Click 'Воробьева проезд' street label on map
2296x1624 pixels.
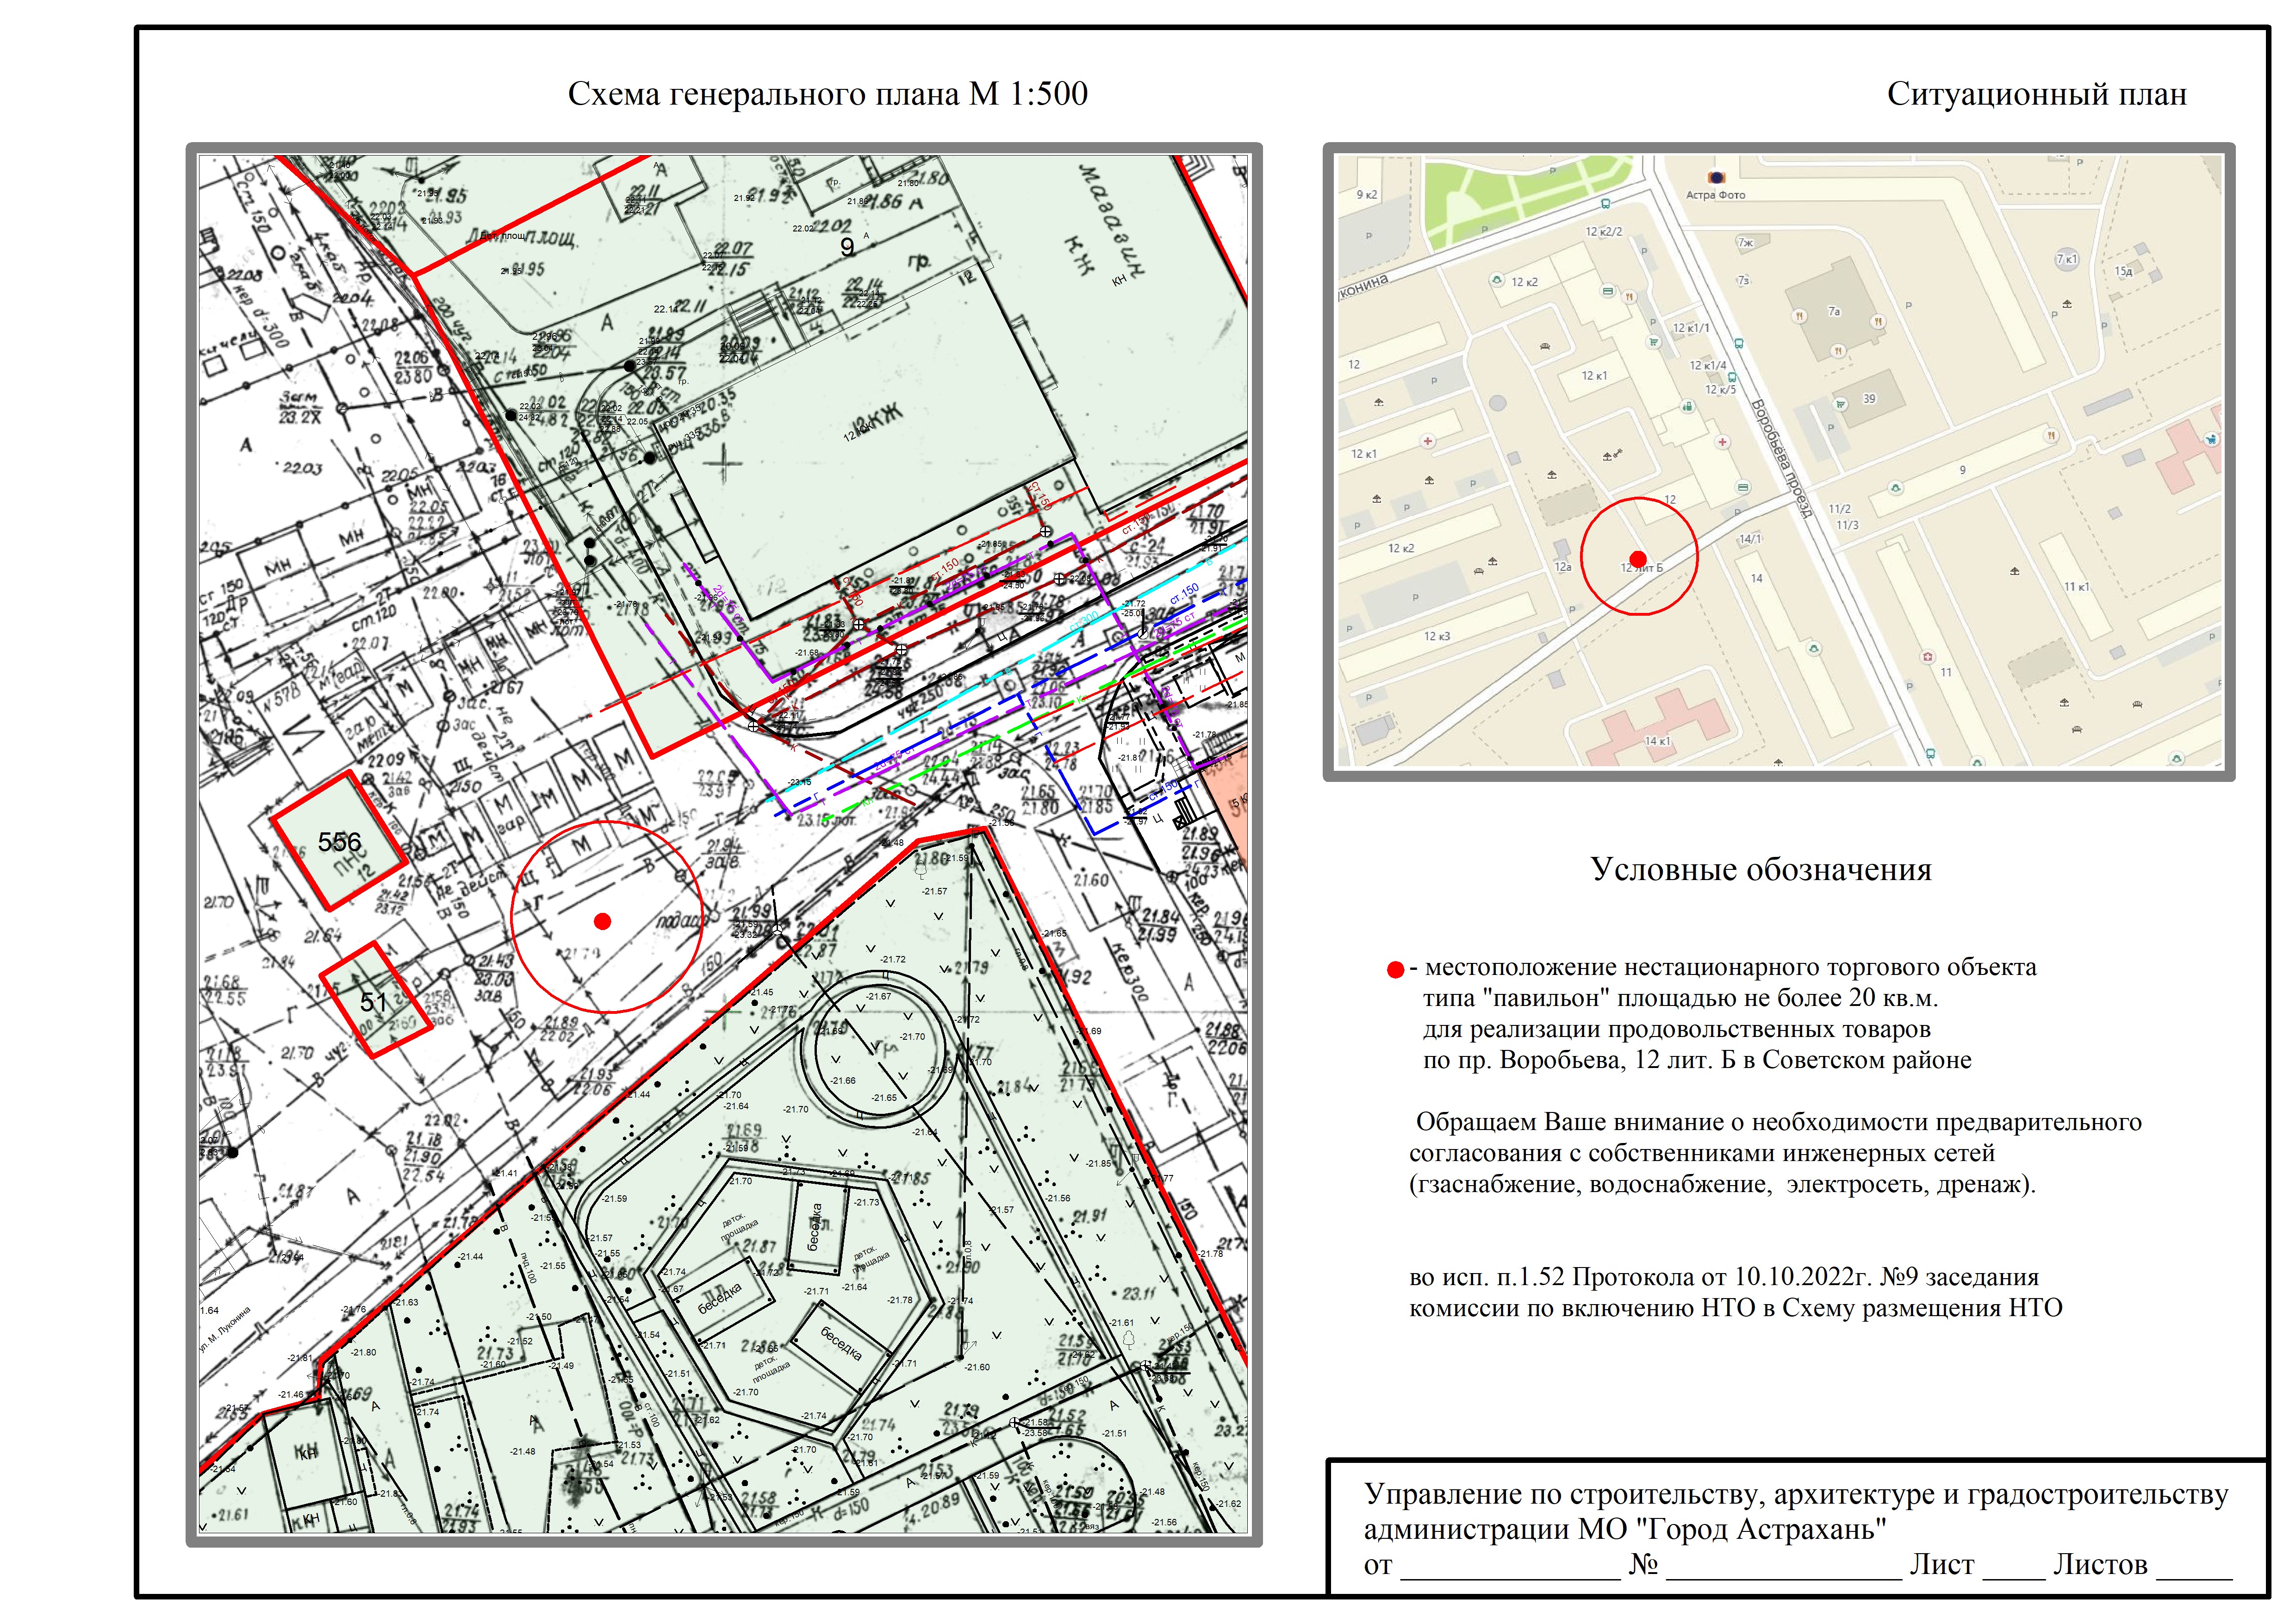click(x=1782, y=458)
